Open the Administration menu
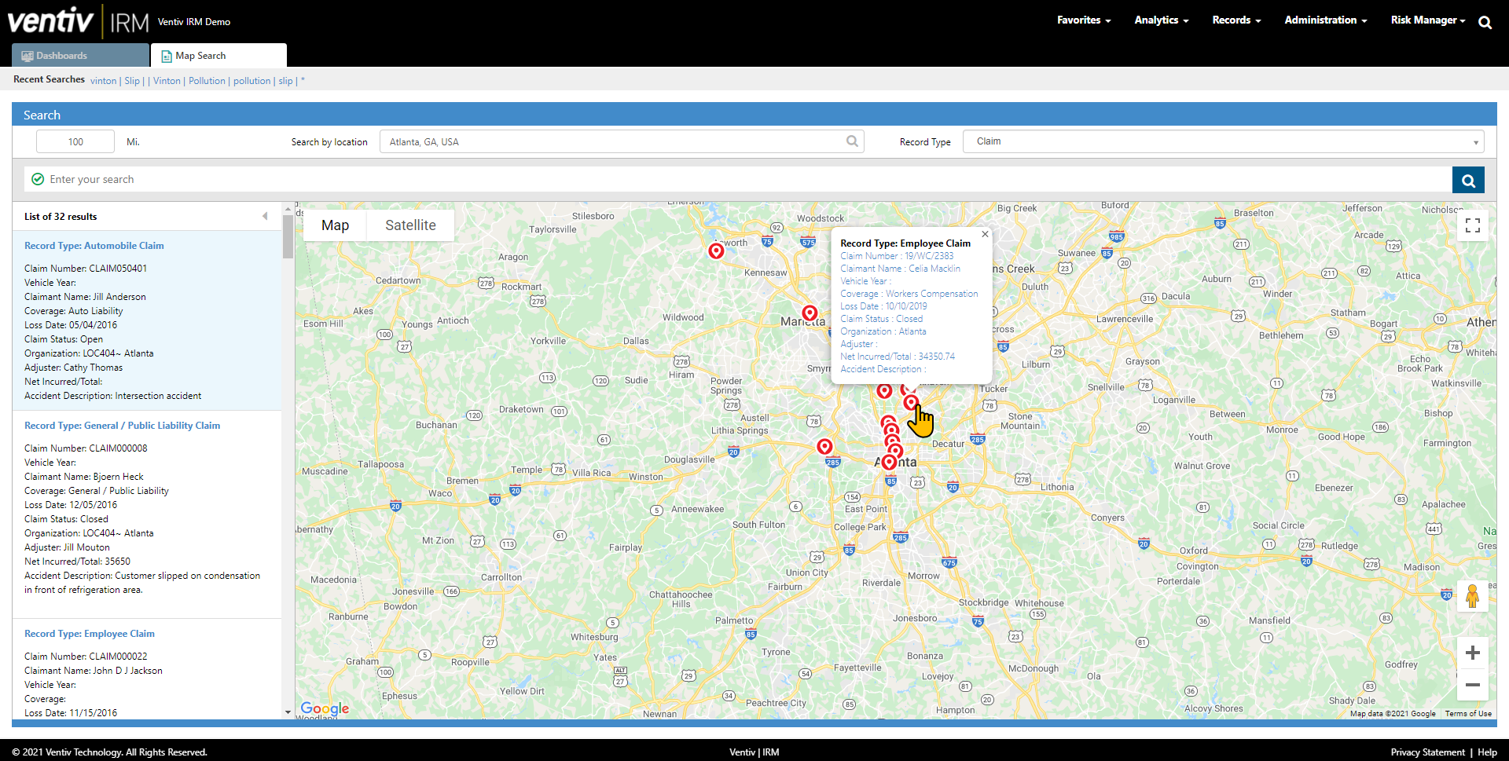1509x761 pixels. [x=1326, y=20]
